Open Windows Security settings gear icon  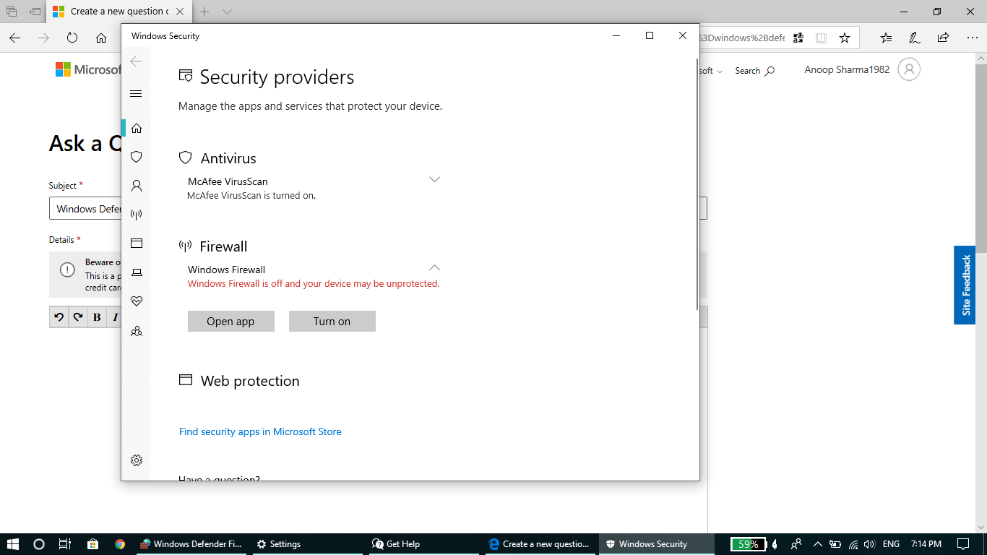(136, 460)
